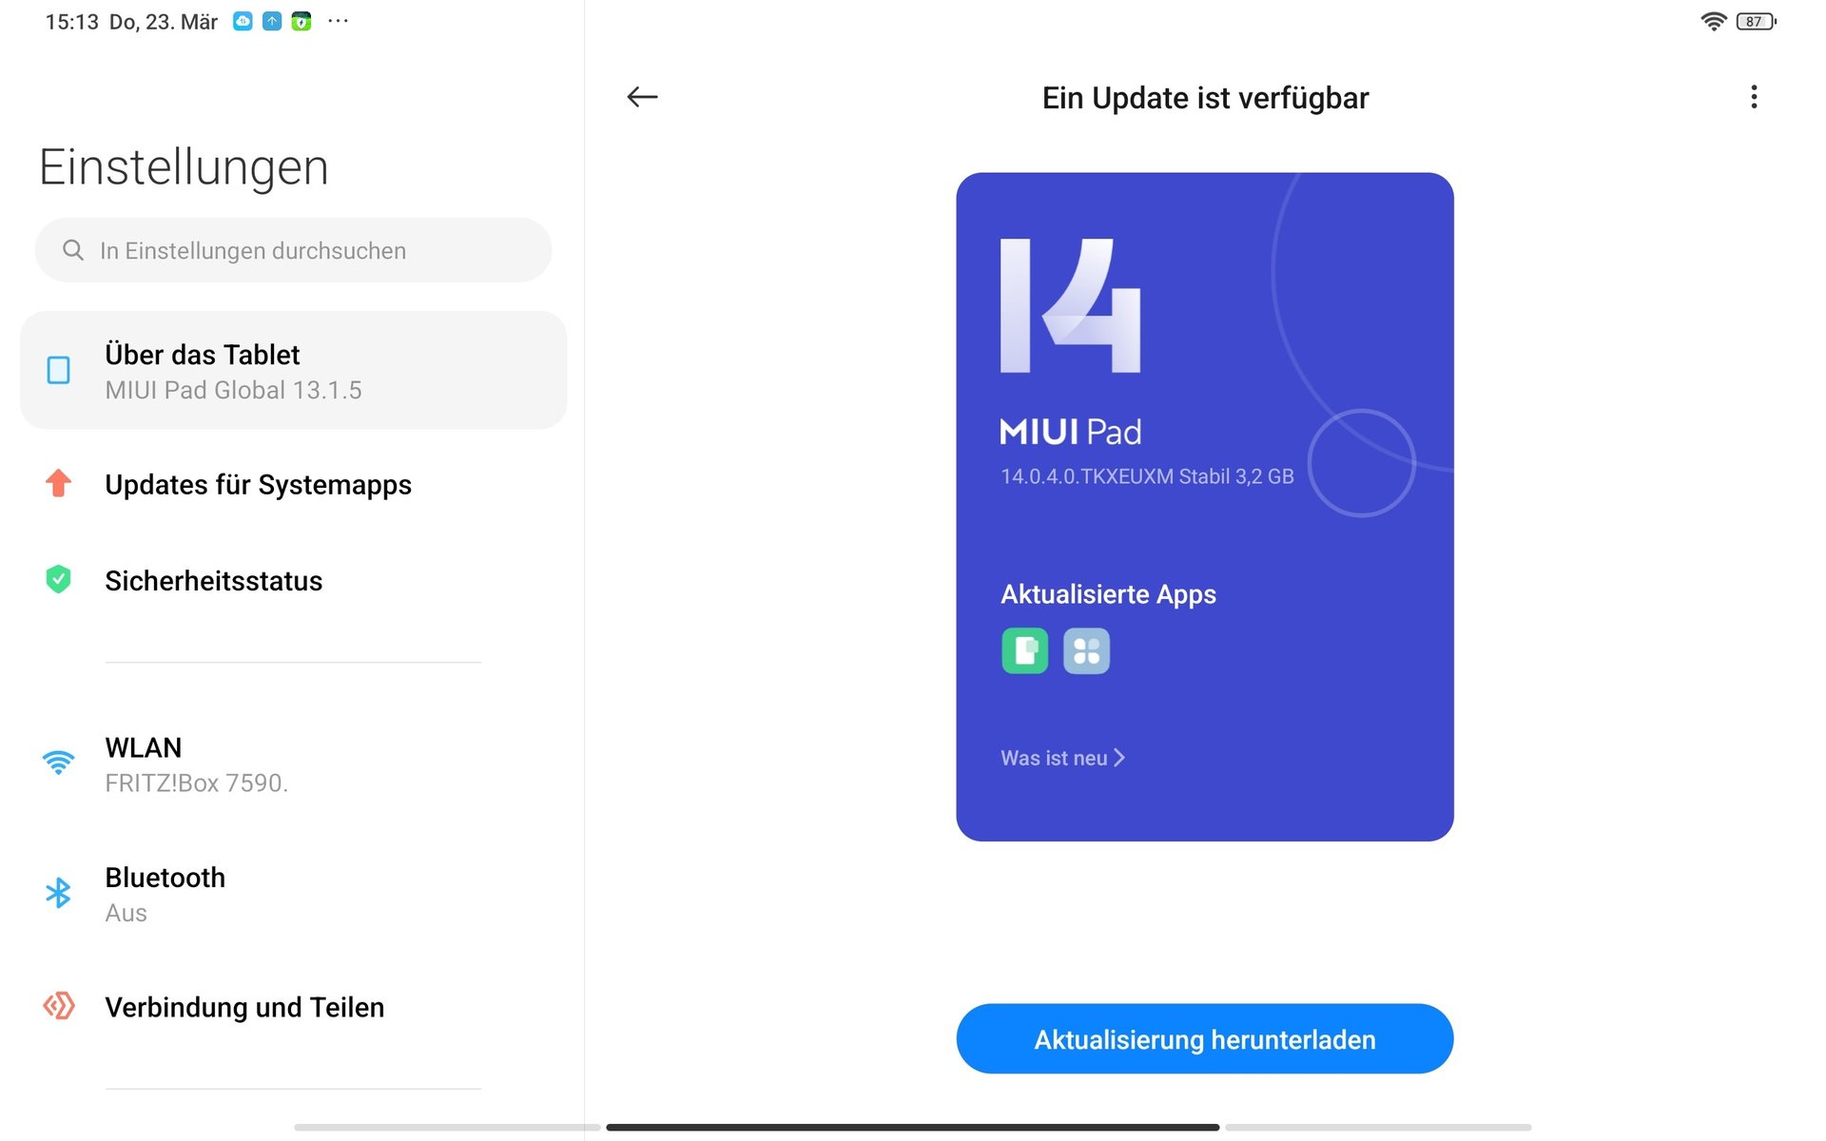Tap the status bar notification dots
This screenshot has height=1141, width=1826.
tap(338, 21)
